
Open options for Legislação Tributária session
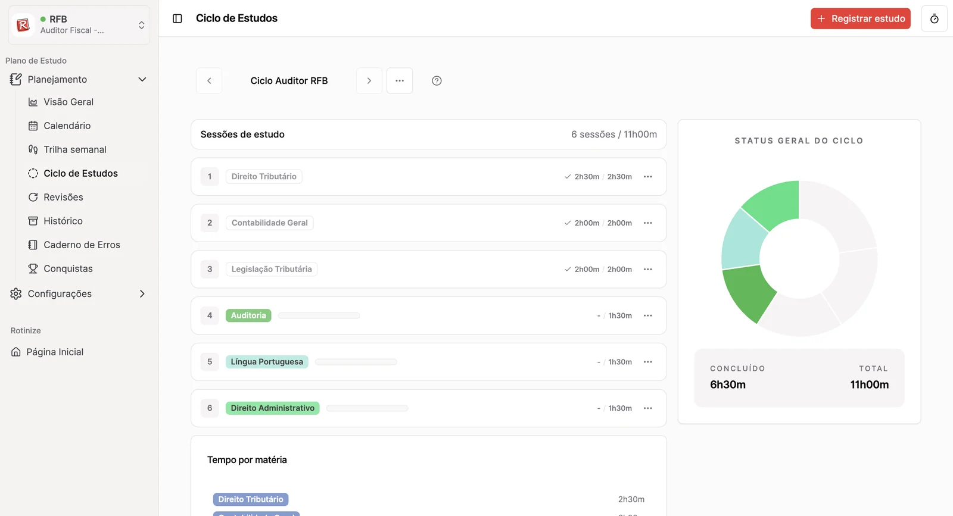coord(648,270)
